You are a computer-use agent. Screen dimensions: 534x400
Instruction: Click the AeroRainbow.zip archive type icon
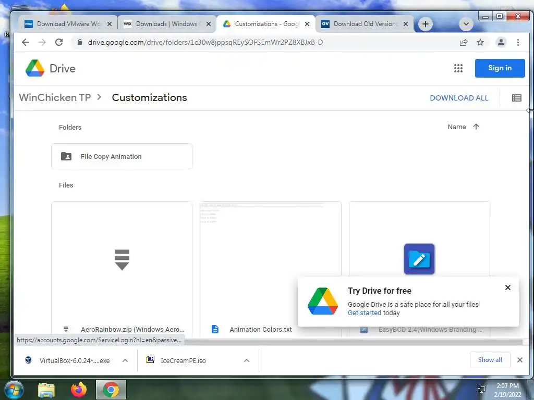coord(66,329)
